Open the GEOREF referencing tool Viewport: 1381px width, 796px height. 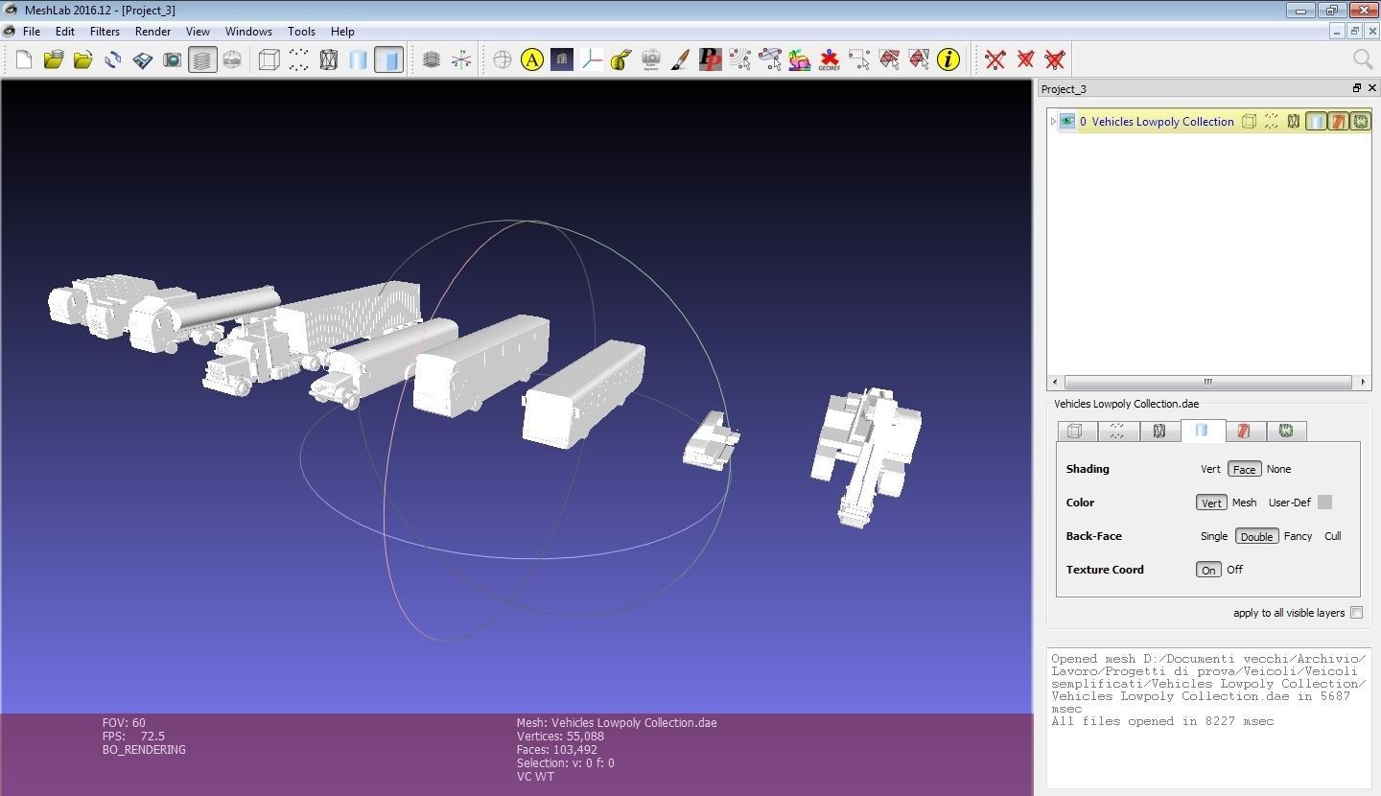830,59
